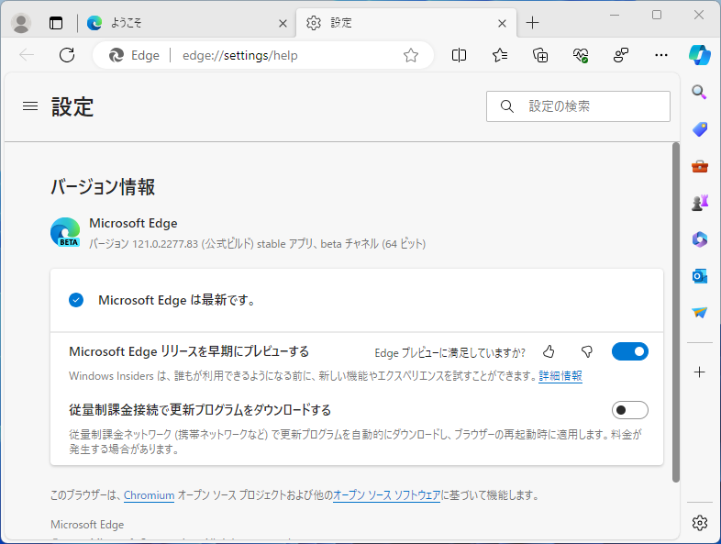Open the Favorites list icon

tap(499, 55)
